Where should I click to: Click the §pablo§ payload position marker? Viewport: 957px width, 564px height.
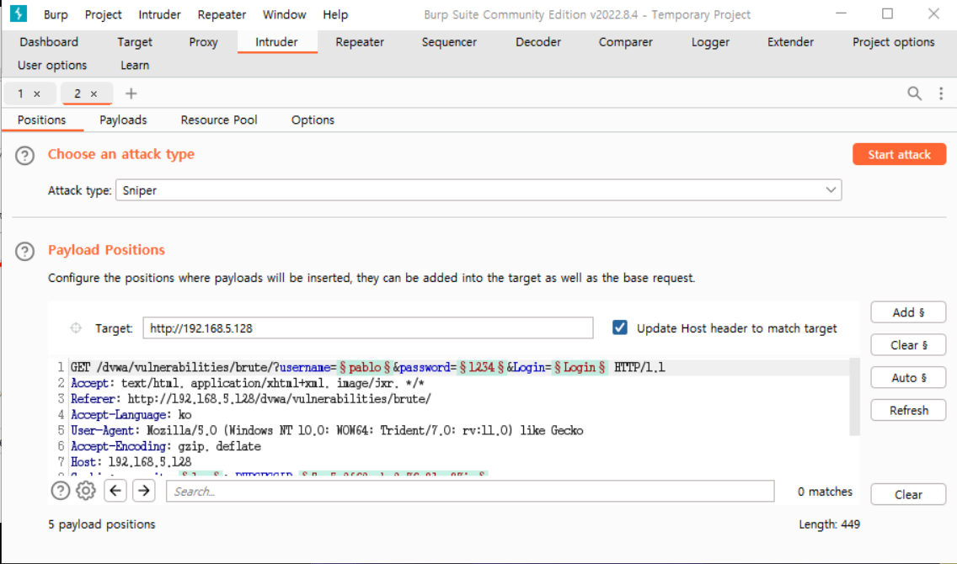coord(365,367)
